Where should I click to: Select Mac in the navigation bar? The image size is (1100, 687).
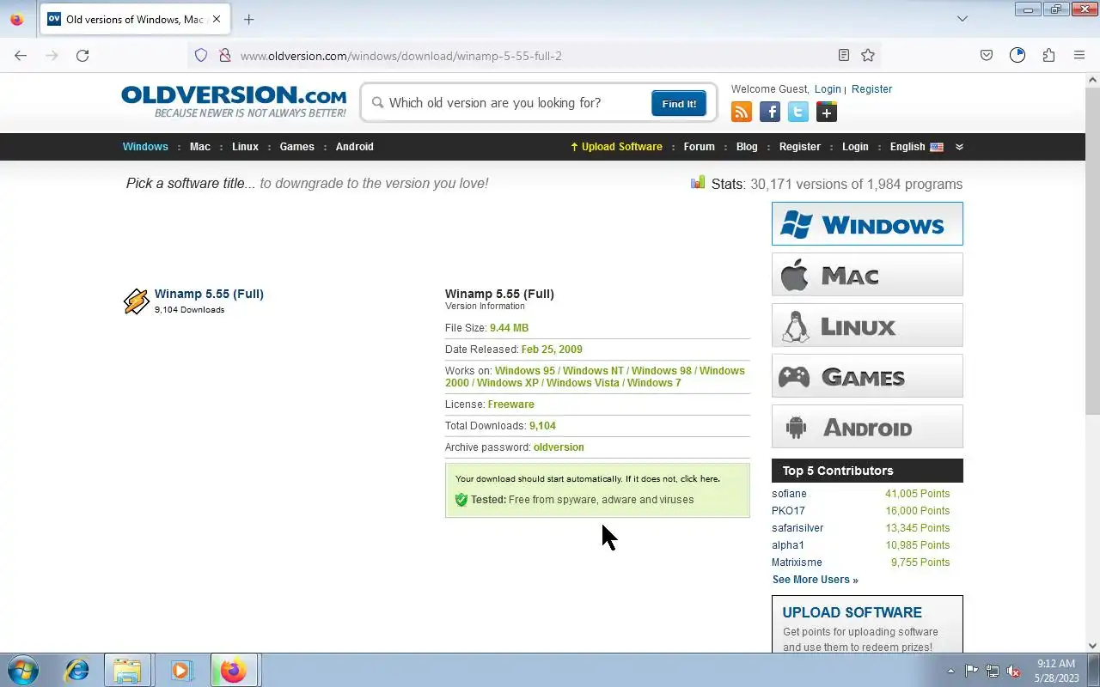tap(200, 147)
